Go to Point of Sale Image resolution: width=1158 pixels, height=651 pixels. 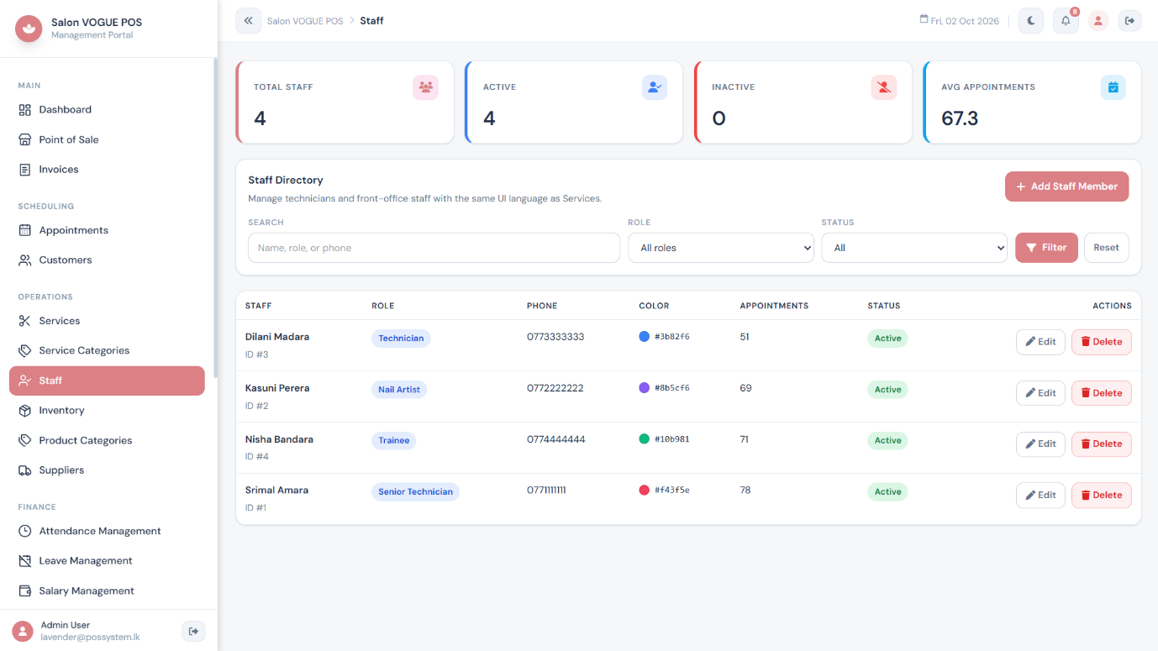point(107,139)
